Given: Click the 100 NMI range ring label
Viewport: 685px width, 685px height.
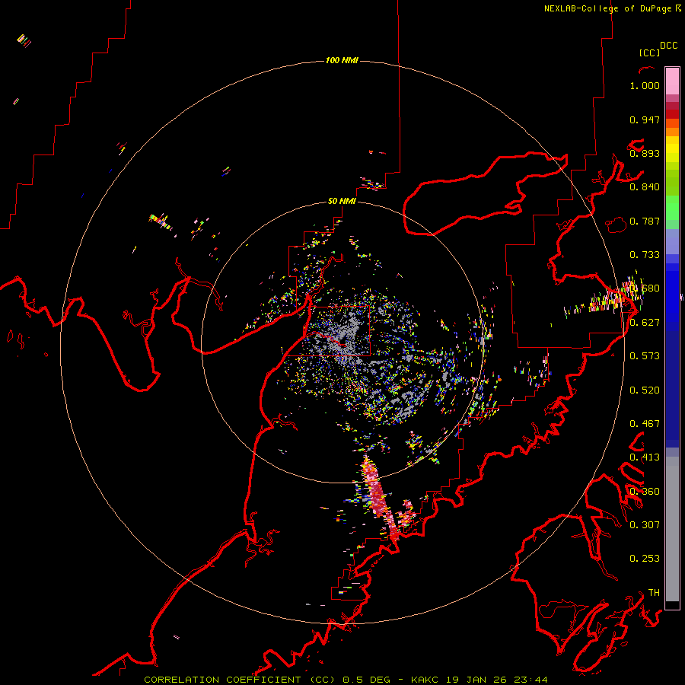Looking at the screenshot, I should [x=342, y=60].
